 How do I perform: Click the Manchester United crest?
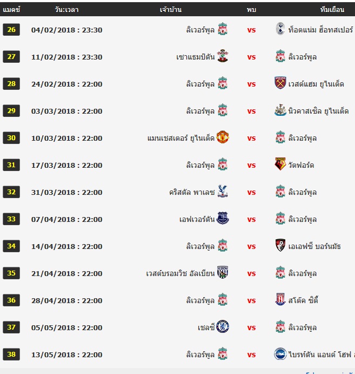(x=223, y=137)
